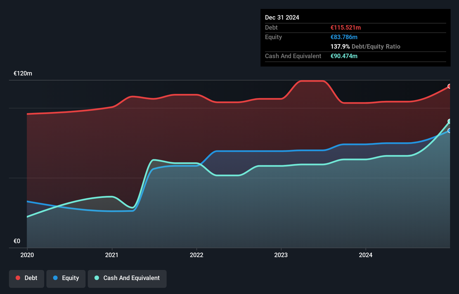
Task: Click the Cash And Equivalent tooltip label
Action: coord(293,56)
